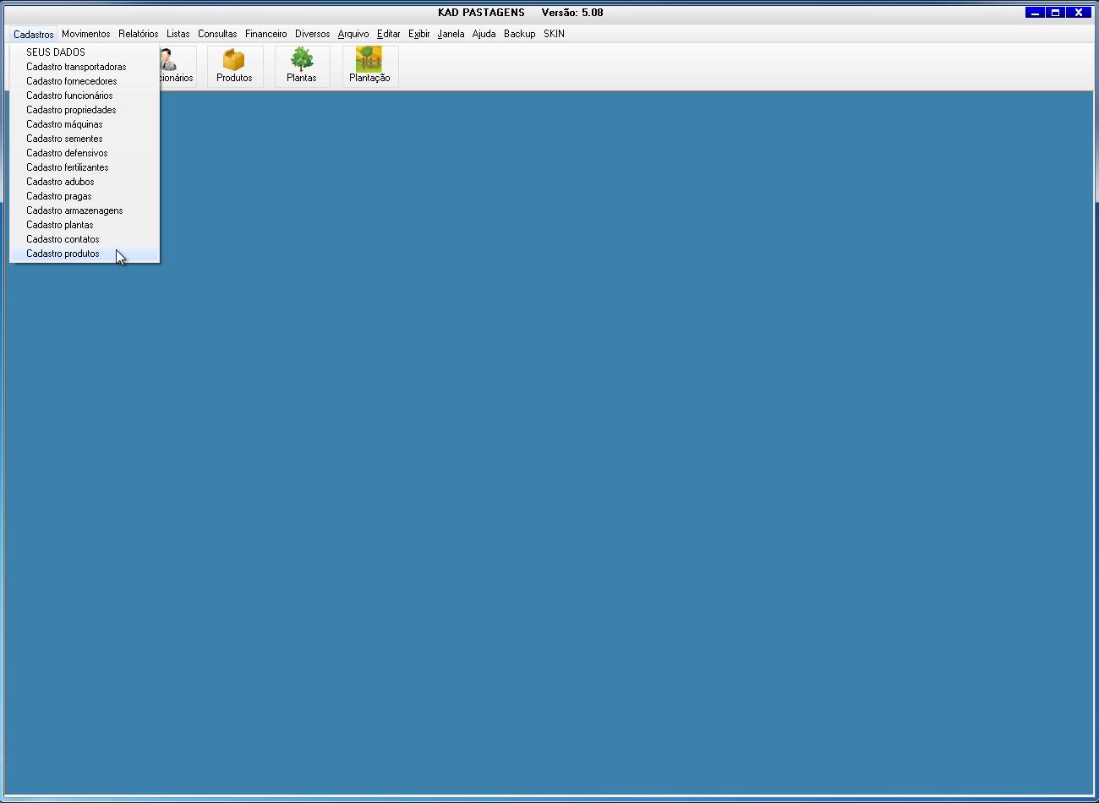Open the Ajuda menu
1099x803 pixels.
click(x=484, y=35)
